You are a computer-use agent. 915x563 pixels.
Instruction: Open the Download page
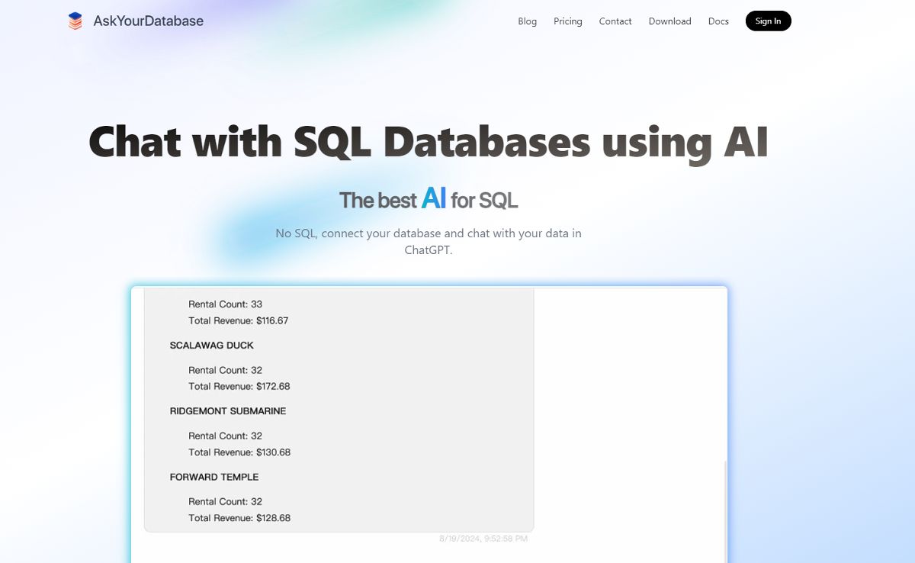[669, 21]
